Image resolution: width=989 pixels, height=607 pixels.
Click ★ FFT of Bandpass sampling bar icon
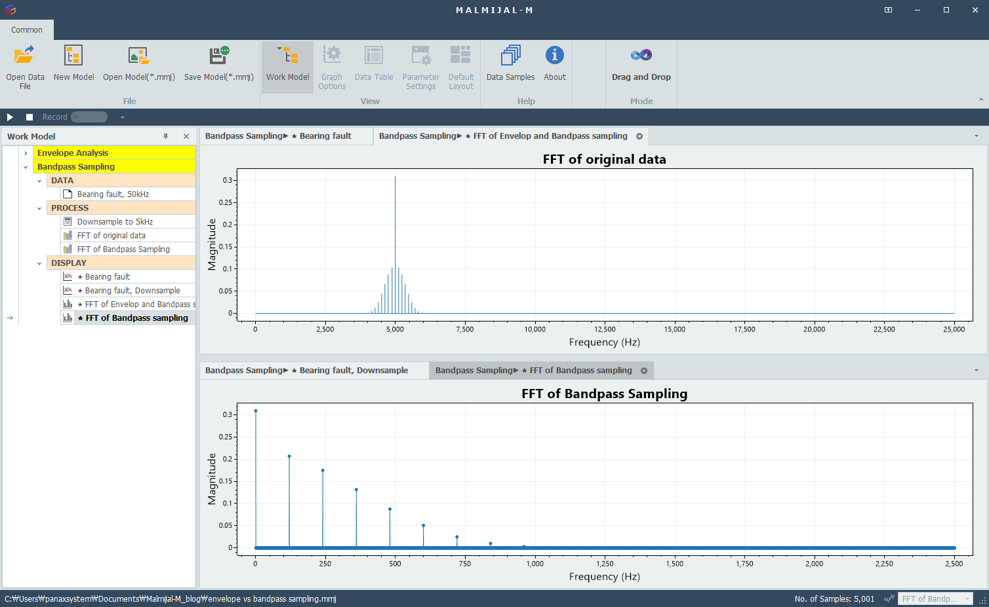[68, 318]
